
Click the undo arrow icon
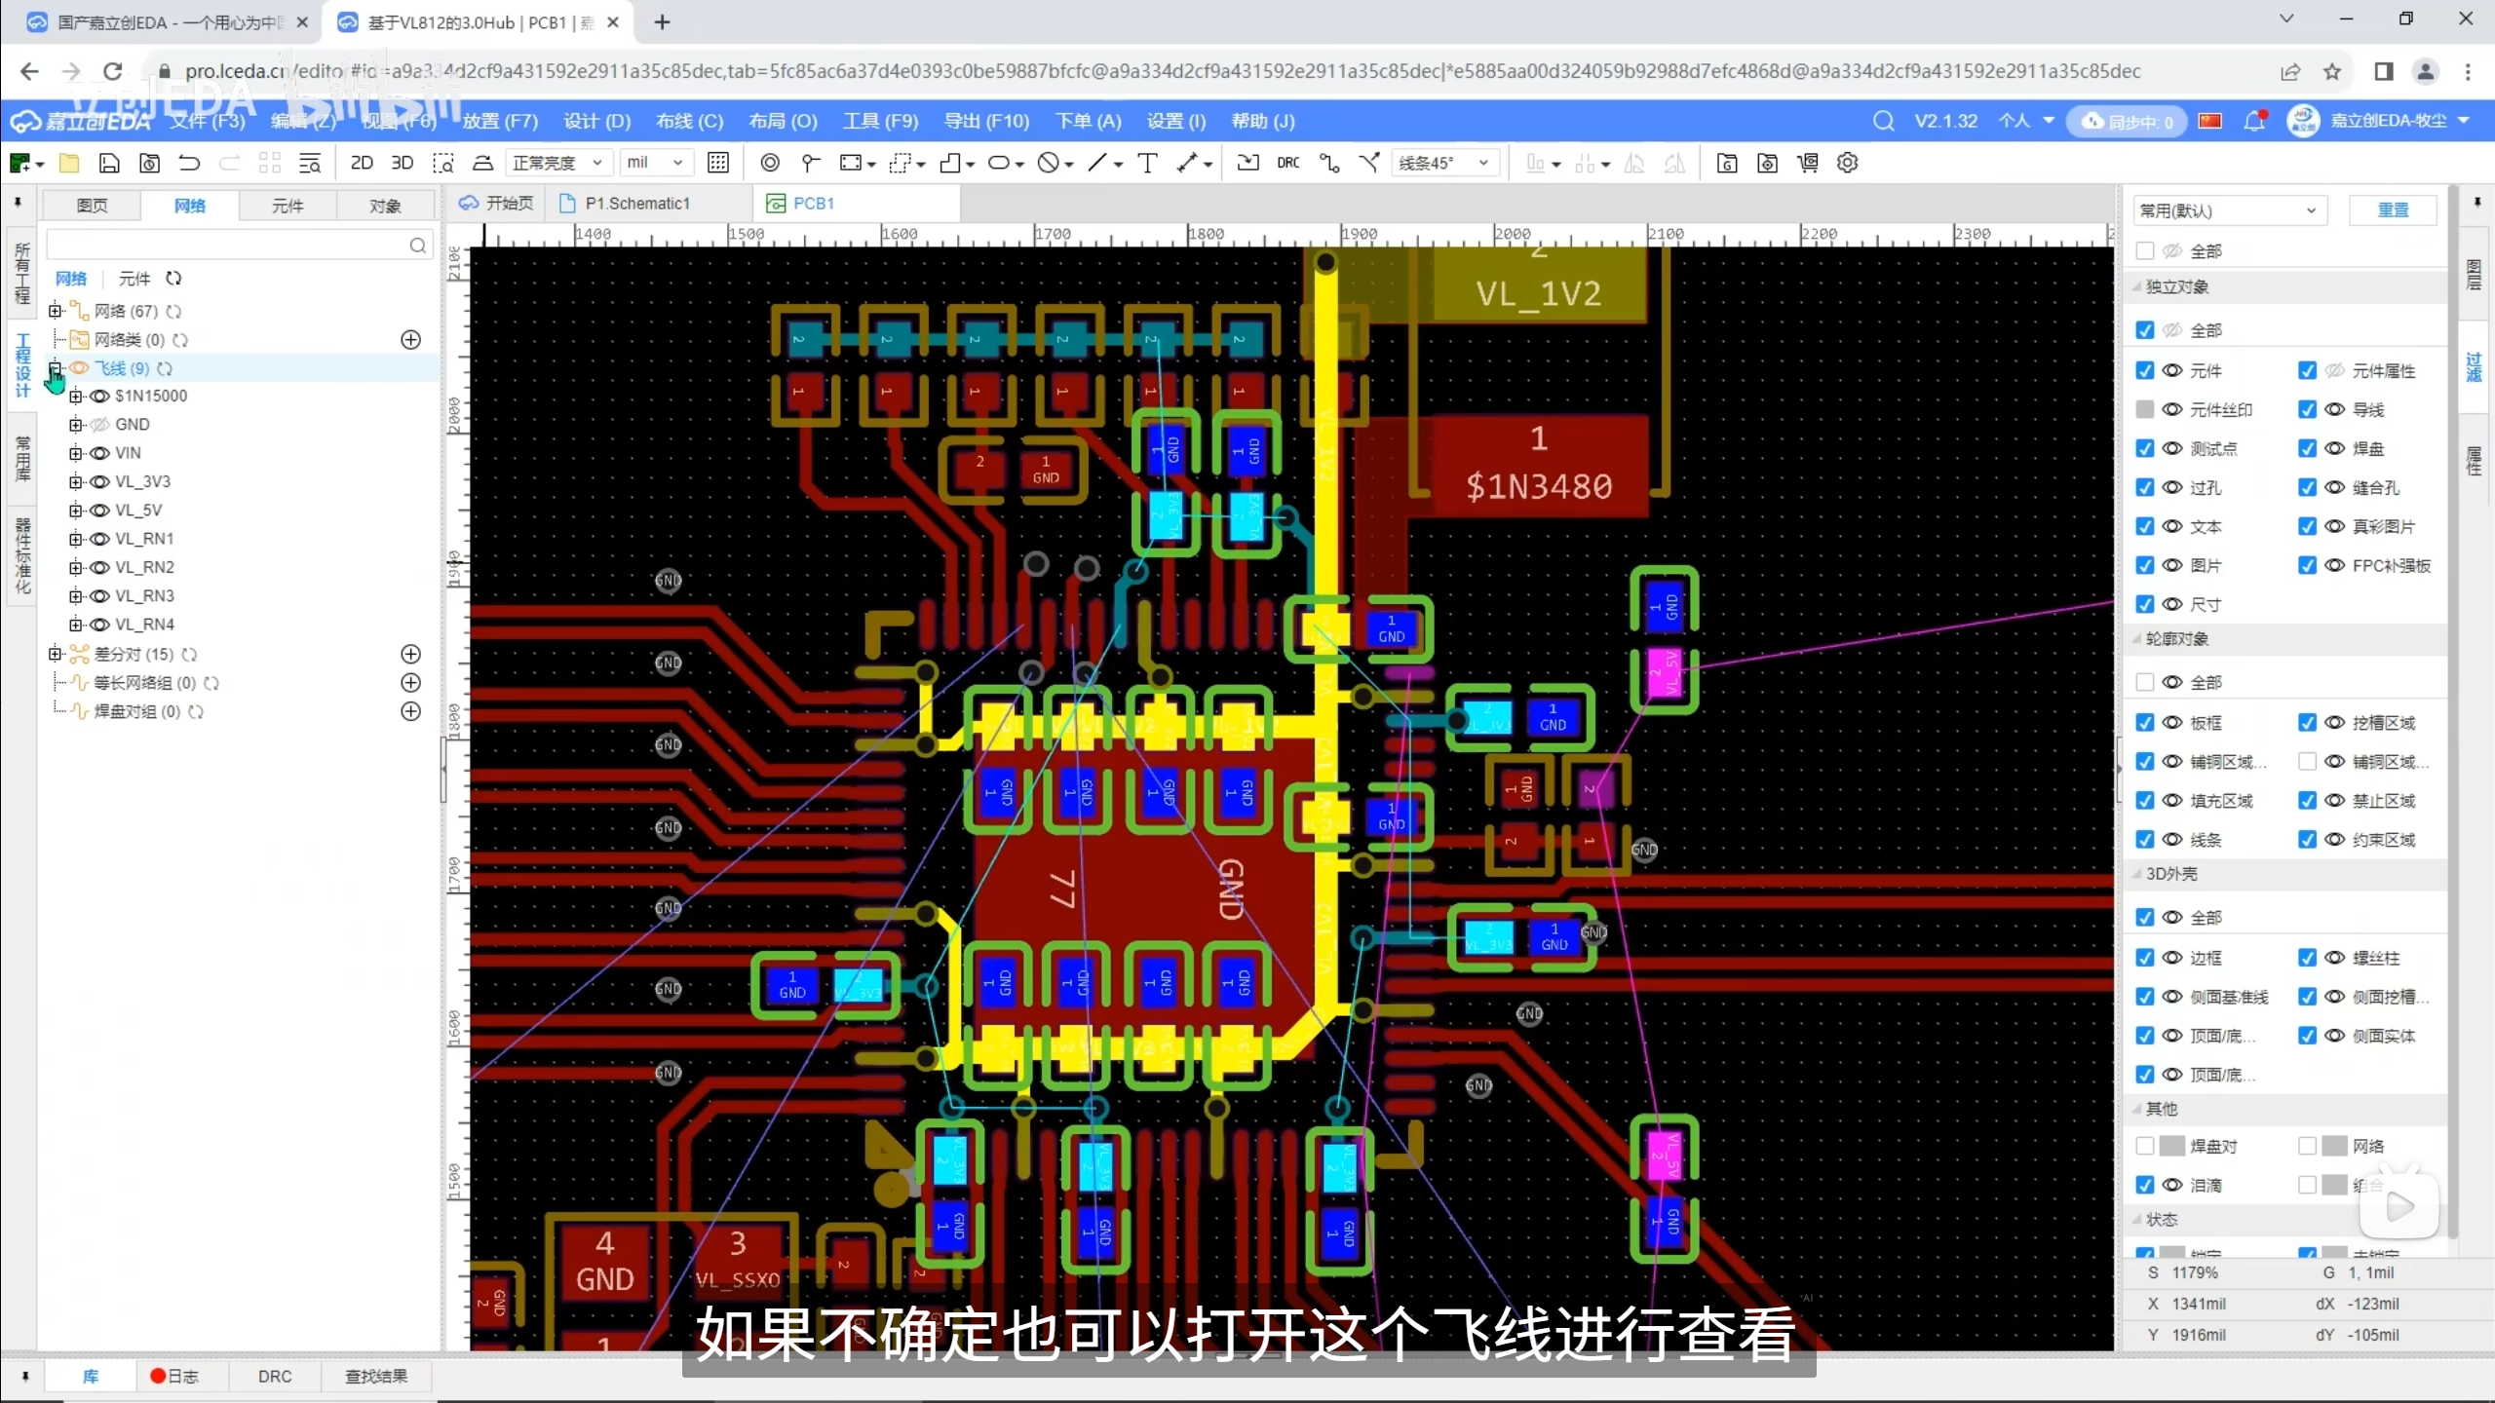click(189, 163)
